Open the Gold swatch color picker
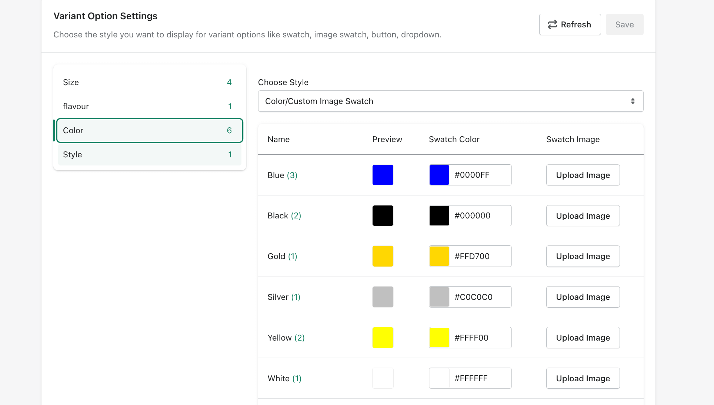The height and width of the screenshot is (405, 714). (x=439, y=256)
